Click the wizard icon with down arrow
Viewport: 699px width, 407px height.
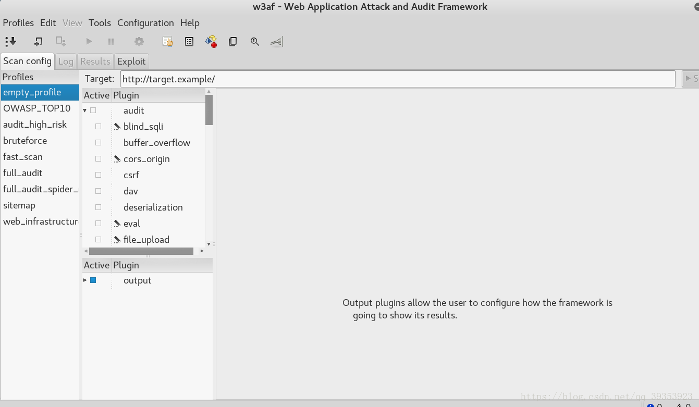pyautogui.click(x=10, y=42)
